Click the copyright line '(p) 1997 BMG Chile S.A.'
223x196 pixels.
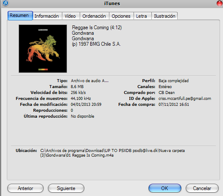tap(96, 44)
